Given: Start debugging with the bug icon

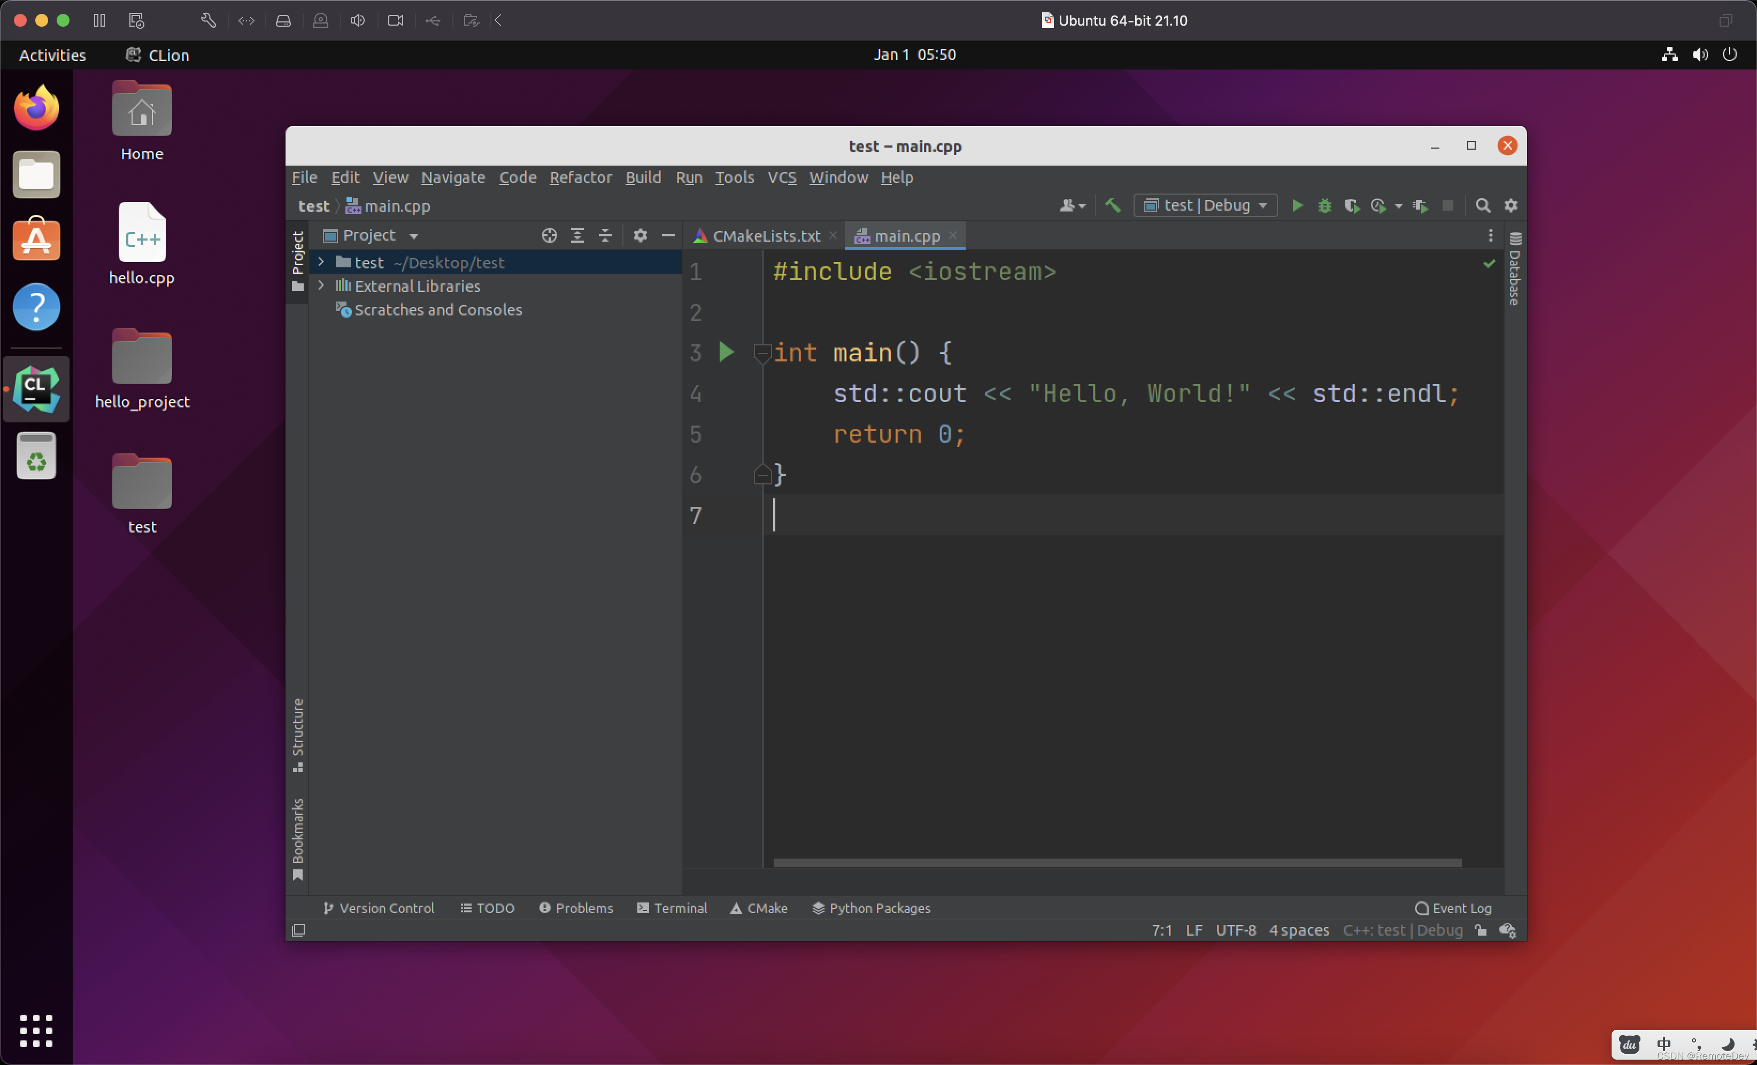Looking at the screenshot, I should point(1324,205).
